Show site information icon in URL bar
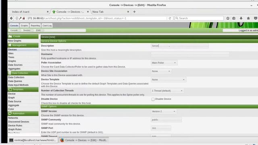The width and height of the screenshot is (258, 145). click(17, 18)
